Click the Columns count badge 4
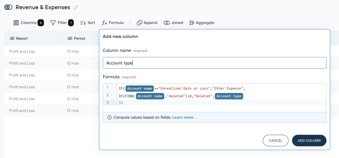Image resolution: width=339 pixels, height=158 pixels. 41,23
